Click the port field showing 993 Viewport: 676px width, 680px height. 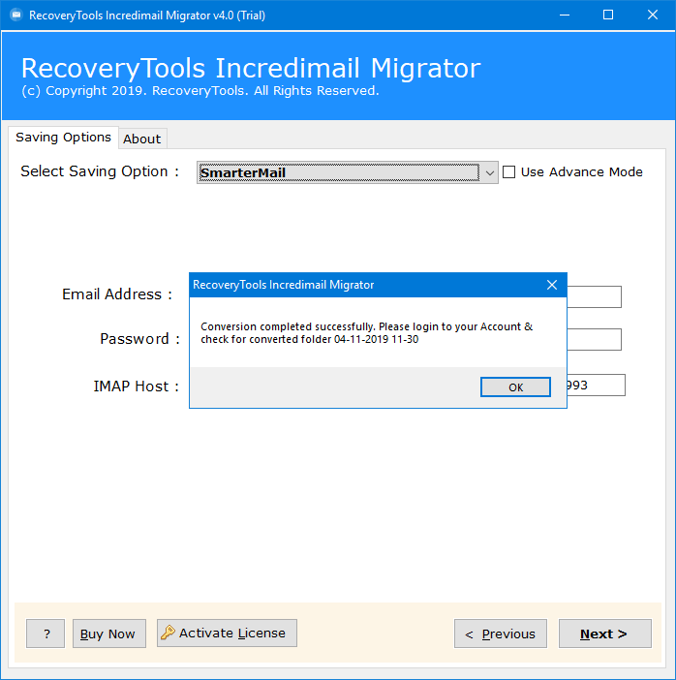[597, 386]
